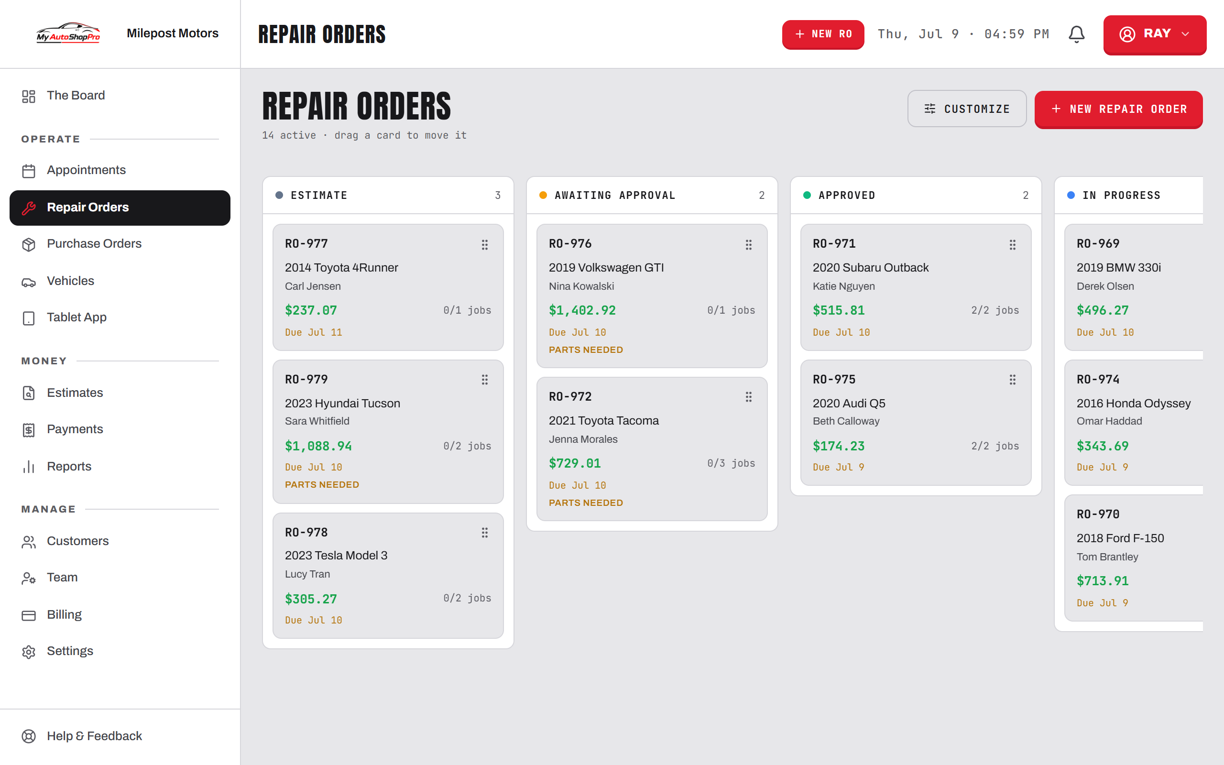
Task: Open 2019 Volkswagen GTI card
Action: click(x=652, y=296)
